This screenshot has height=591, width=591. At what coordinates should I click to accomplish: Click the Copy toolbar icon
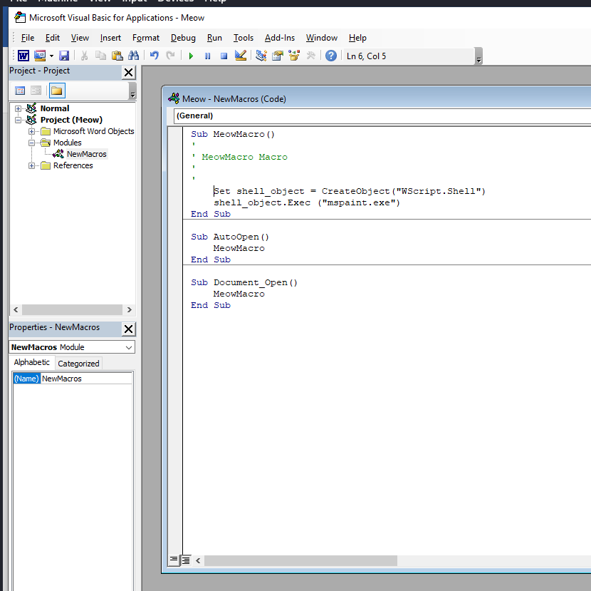(x=100, y=56)
